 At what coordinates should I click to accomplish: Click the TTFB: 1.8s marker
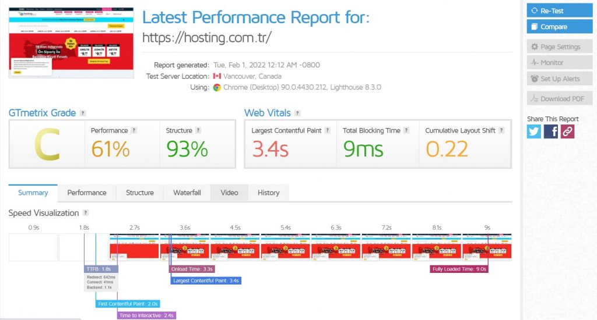click(x=101, y=269)
